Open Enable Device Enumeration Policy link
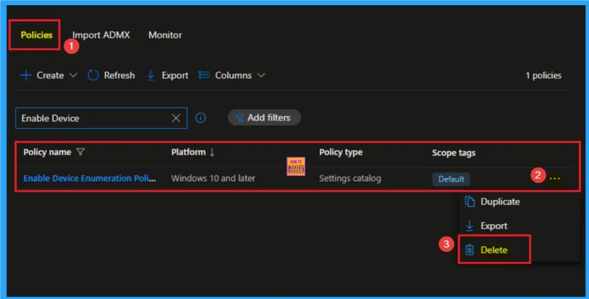The height and width of the screenshot is (299, 589). [89, 178]
